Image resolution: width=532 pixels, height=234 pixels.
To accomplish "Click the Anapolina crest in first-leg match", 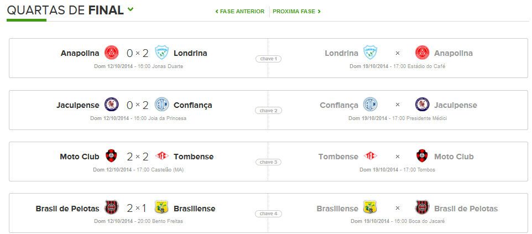I will pyautogui.click(x=111, y=53).
